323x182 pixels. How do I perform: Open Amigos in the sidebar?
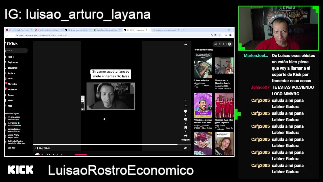(10, 73)
